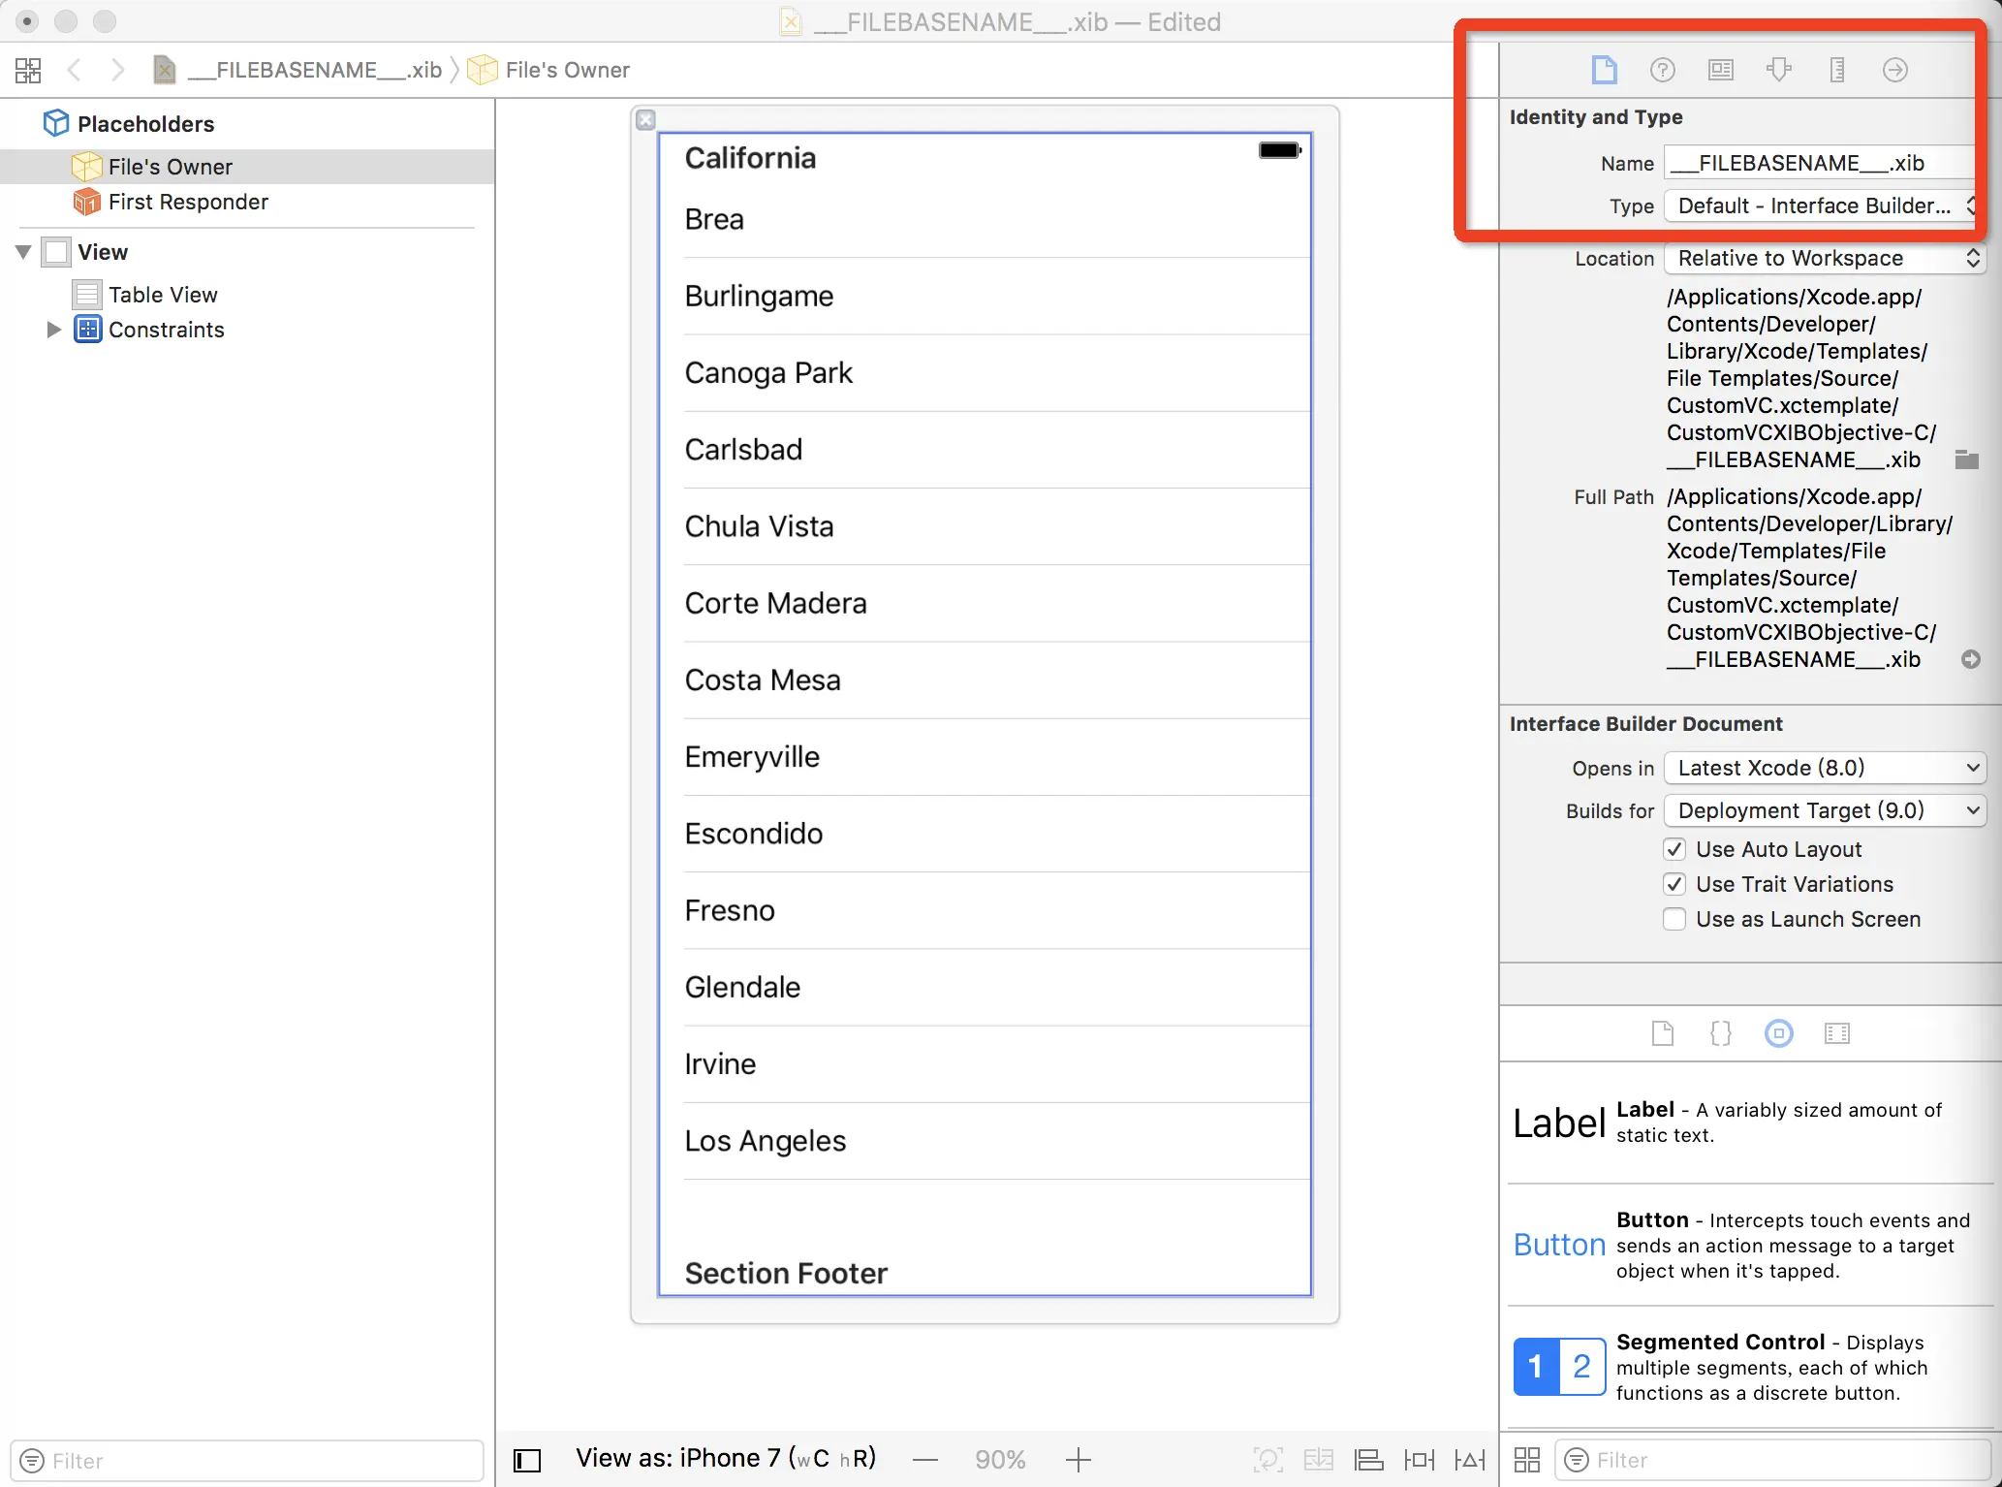
Task: Show the Size inspector
Action: pos(1836,70)
